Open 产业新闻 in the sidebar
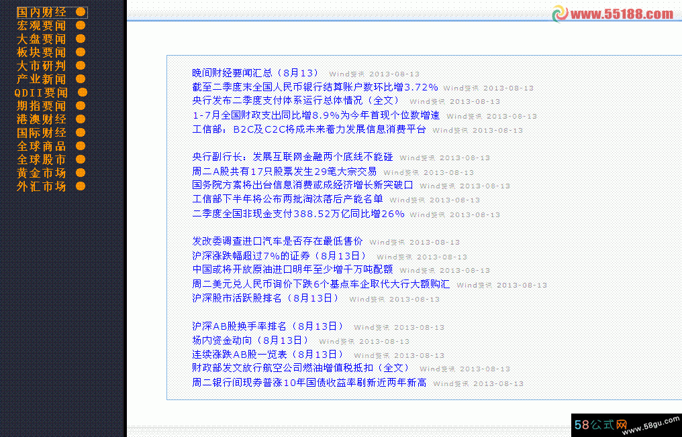This screenshot has height=437, width=682. [42, 79]
